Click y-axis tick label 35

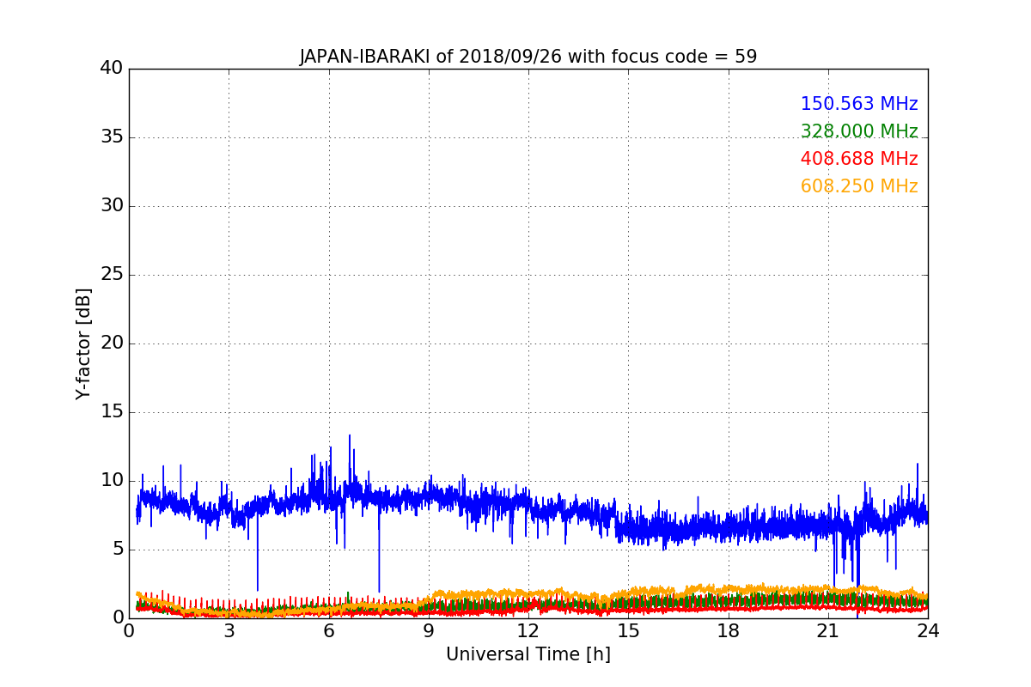pyautogui.click(x=112, y=137)
